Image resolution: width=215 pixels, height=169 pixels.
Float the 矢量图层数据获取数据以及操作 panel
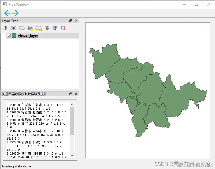pos(71,94)
